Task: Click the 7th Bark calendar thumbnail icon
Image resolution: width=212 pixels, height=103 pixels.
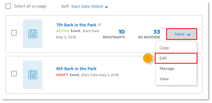Action: pos(33,34)
